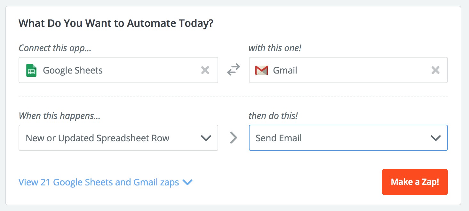Expand the chevron next to the zaps link

click(x=187, y=182)
